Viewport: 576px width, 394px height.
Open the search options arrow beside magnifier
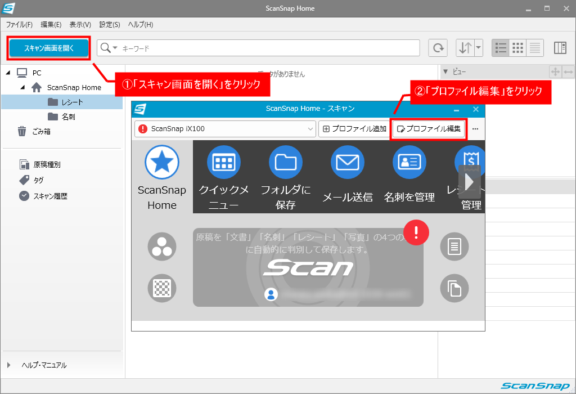pyautogui.click(x=115, y=48)
